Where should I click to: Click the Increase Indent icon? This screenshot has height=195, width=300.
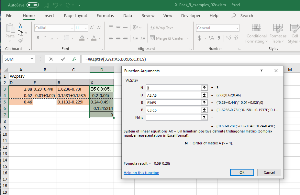click(x=142, y=38)
